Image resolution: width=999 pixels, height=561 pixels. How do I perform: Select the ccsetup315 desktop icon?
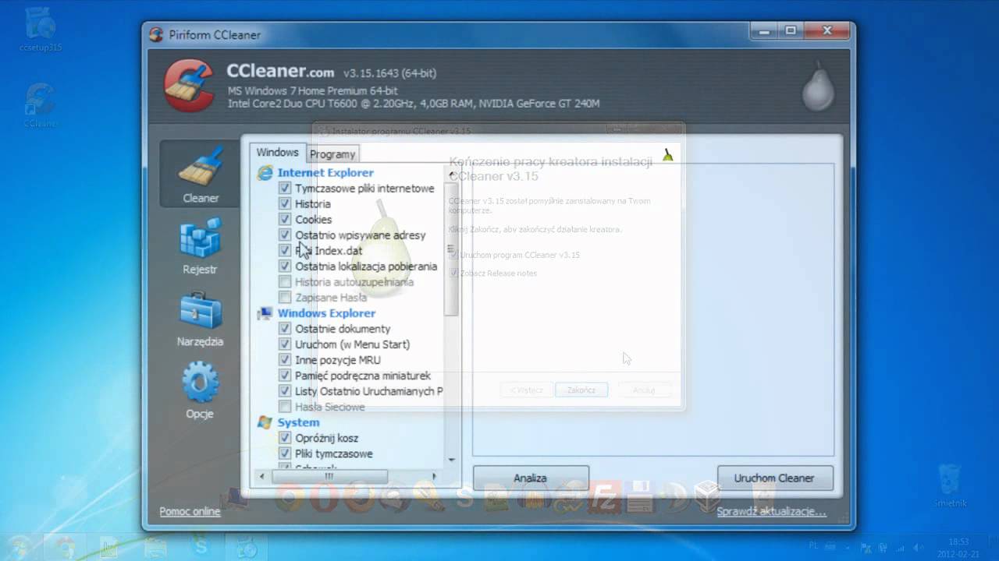click(x=40, y=30)
